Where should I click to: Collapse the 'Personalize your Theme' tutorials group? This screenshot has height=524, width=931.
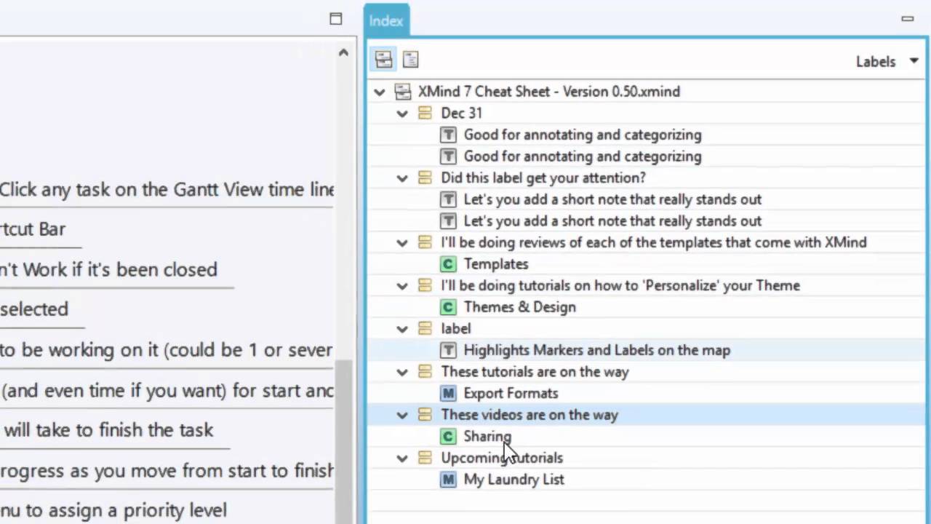[402, 286]
